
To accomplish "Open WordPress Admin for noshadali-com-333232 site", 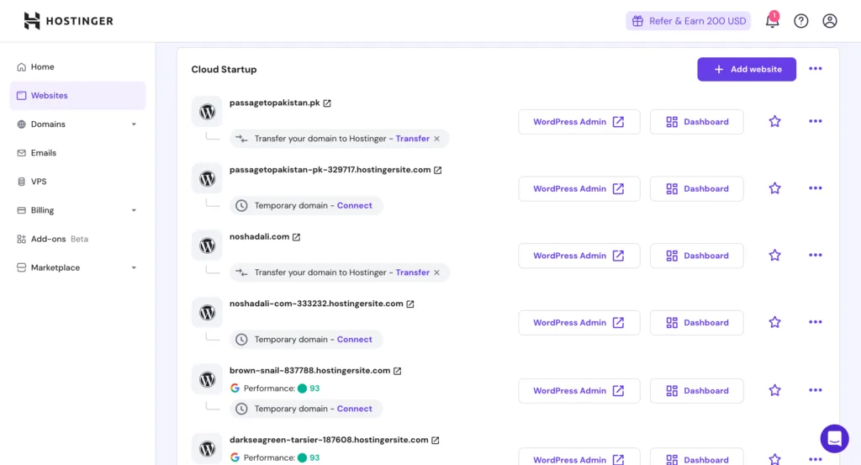I will (x=578, y=323).
